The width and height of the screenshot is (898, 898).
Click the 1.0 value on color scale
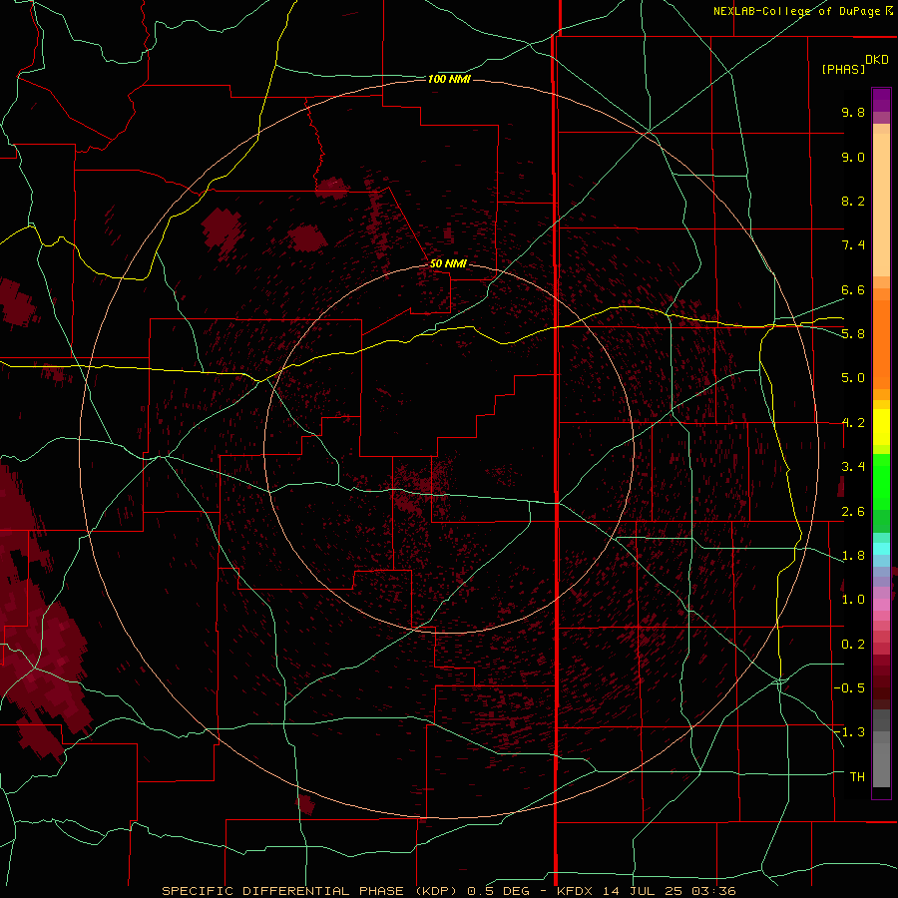853,600
